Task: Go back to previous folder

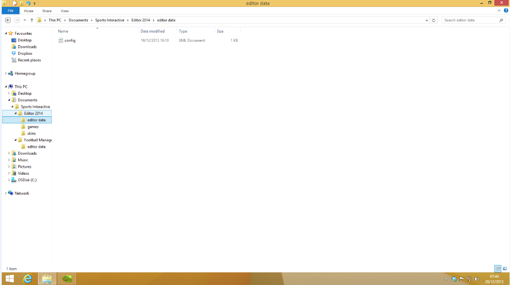Action: click(8, 20)
